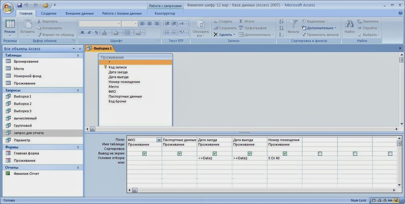Click sort ascending А-Я icon
The image size is (405, 204).
pos(281,21)
